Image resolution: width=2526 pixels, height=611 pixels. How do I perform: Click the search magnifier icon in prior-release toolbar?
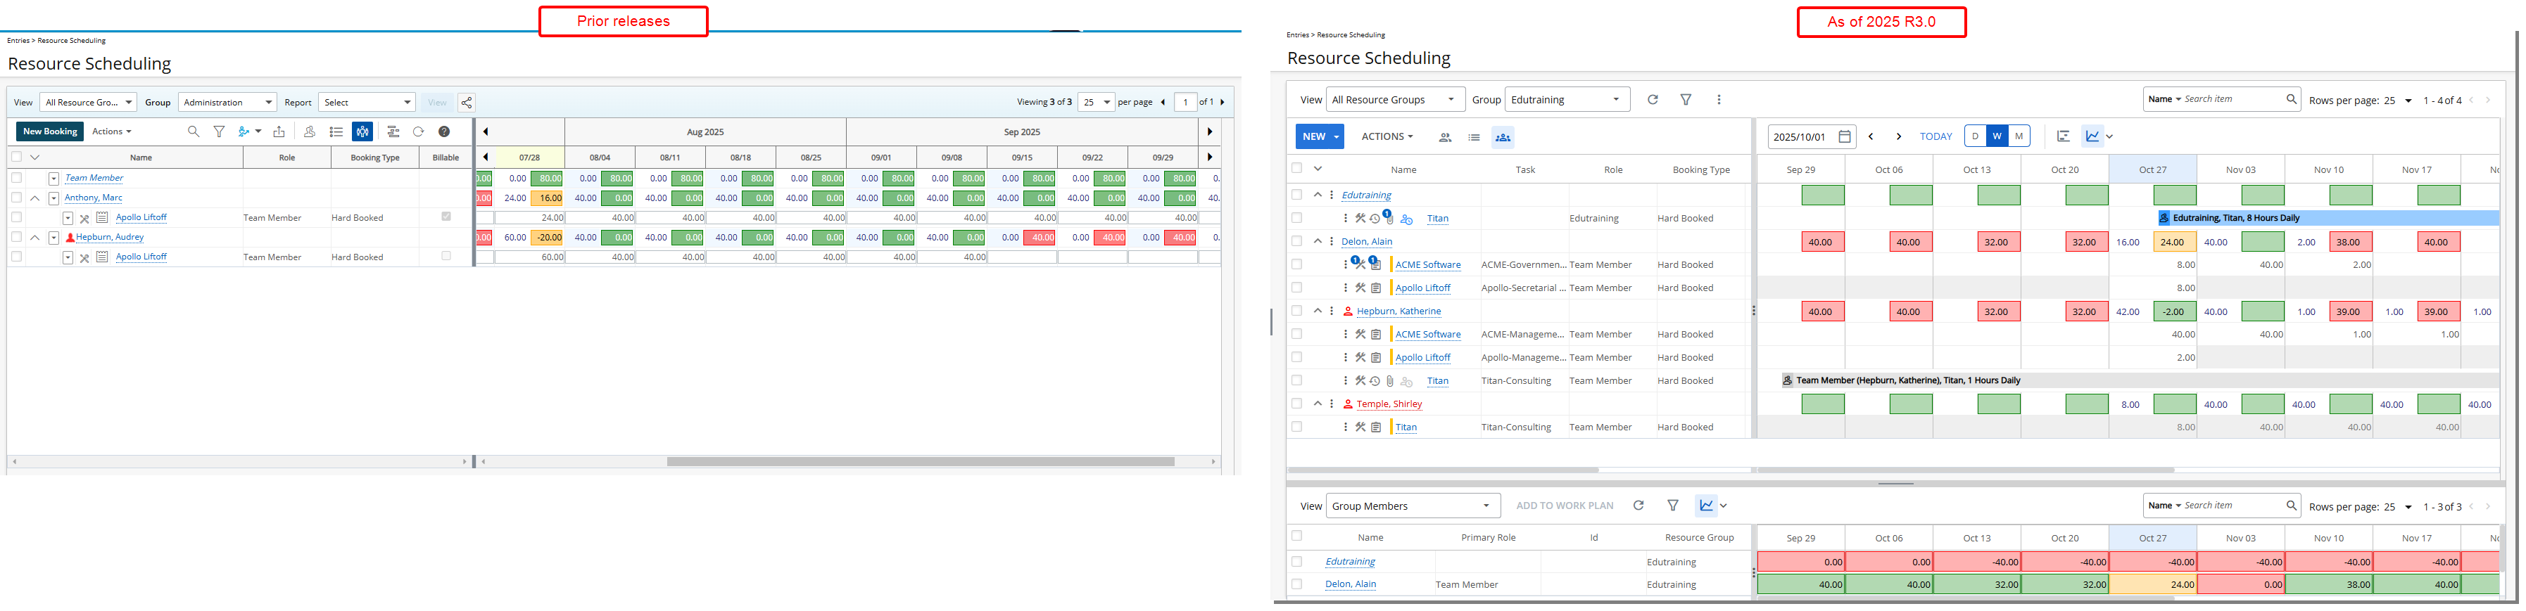coord(193,131)
